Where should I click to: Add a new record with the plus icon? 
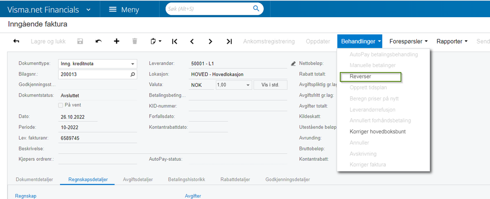tap(116, 41)
